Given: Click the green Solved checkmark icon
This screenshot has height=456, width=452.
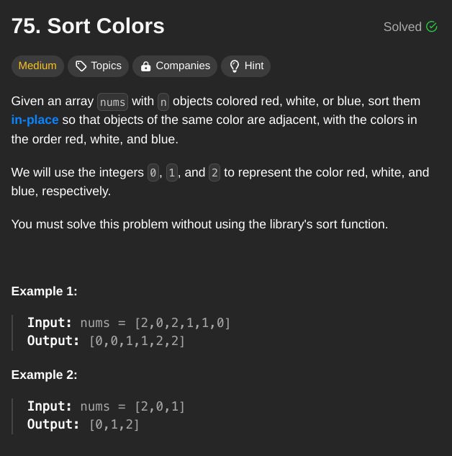Looking at the screenshot, I should click(x=432, y=27).
